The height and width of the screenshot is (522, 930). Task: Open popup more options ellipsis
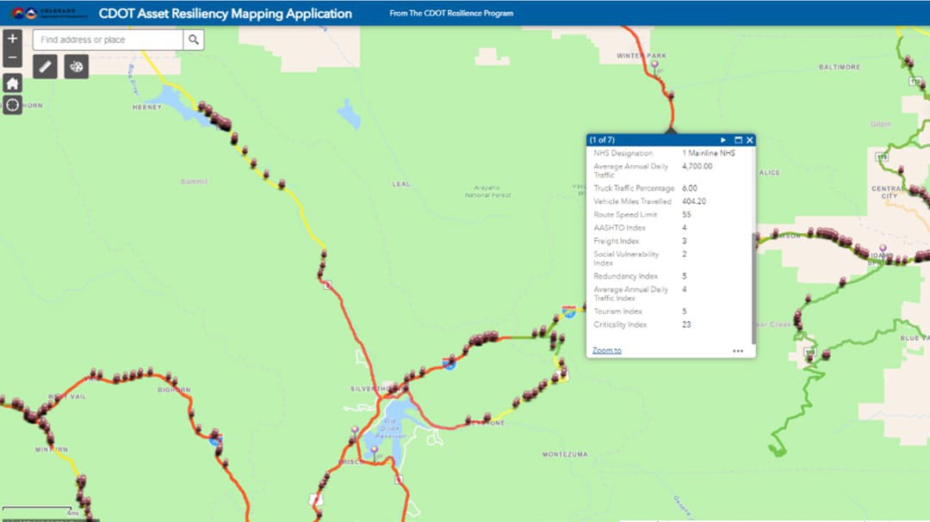(738, 351)
